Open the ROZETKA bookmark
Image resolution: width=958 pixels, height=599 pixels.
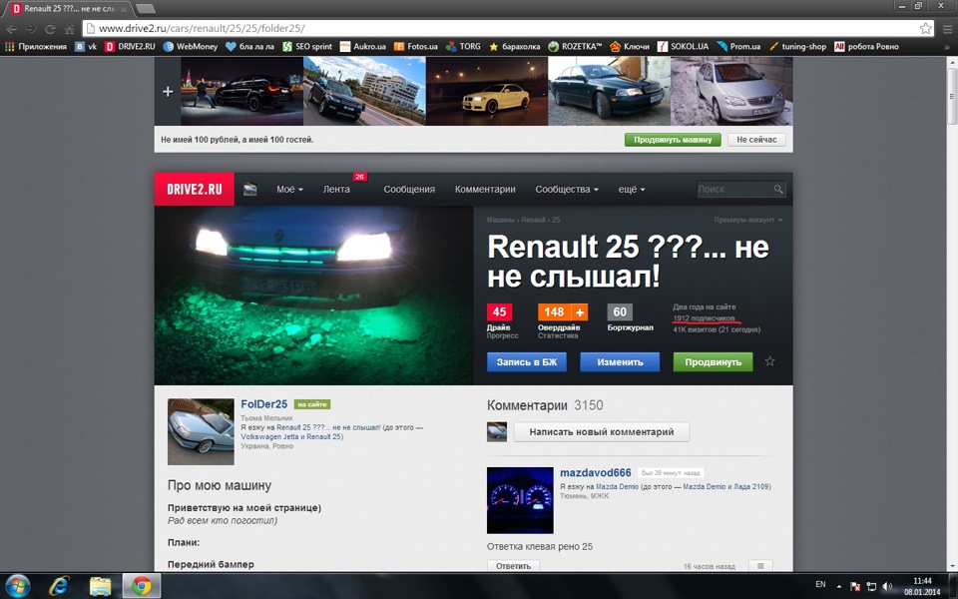(575, 47)
